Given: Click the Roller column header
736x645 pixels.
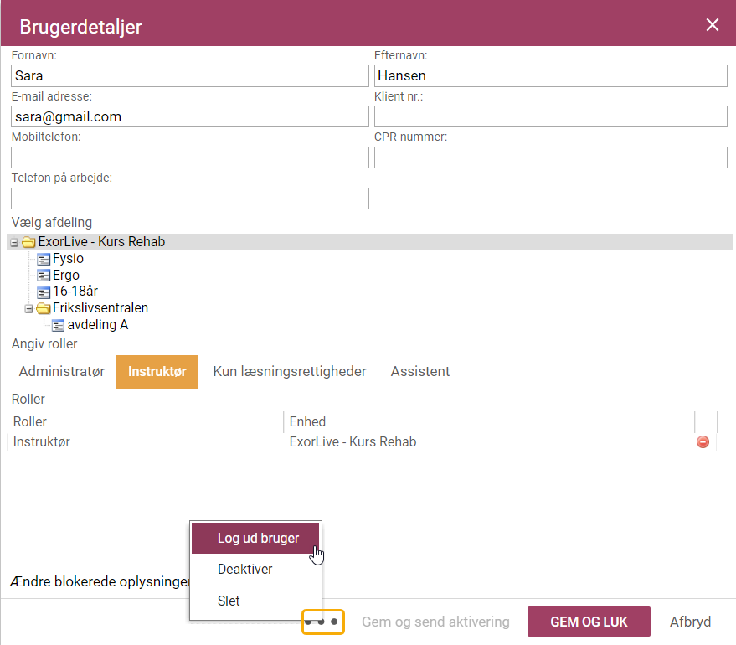Looking at the screenshot, I should coord(146,421).
